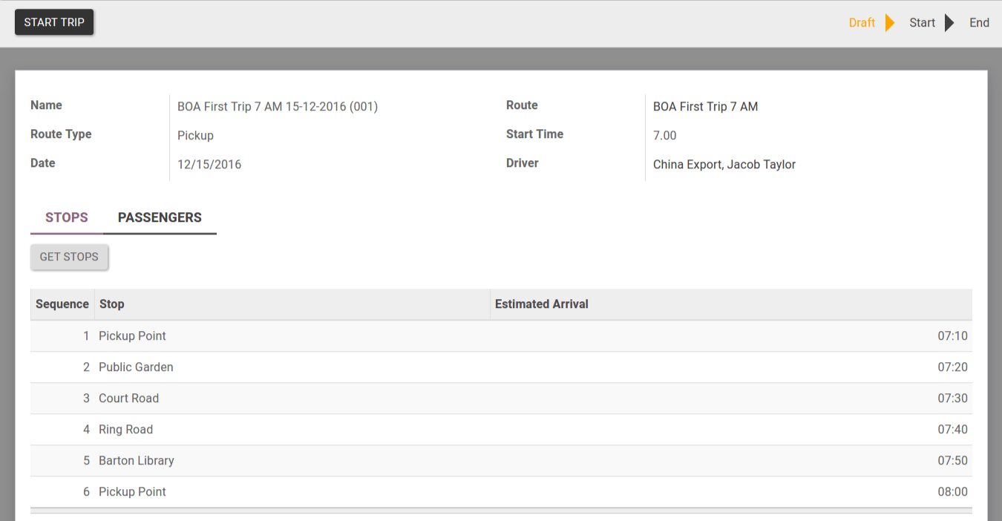Click the trip name ending in (001)

(278, 107)
